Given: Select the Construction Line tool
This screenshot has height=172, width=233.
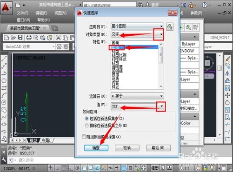Looking at the screenshot, I should pyautogui.click(x=4, y=66).
